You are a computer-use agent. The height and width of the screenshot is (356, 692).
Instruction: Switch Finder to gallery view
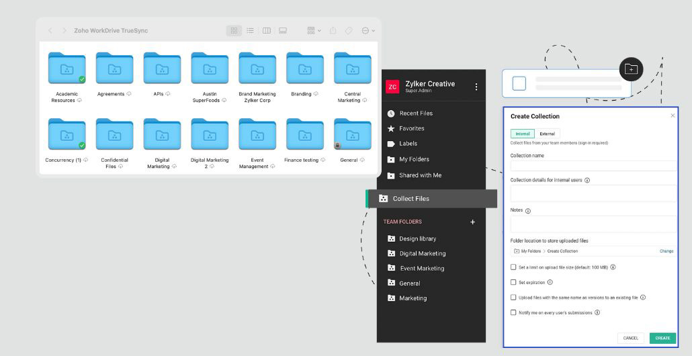pyautogui.click(x=283, y=30)
